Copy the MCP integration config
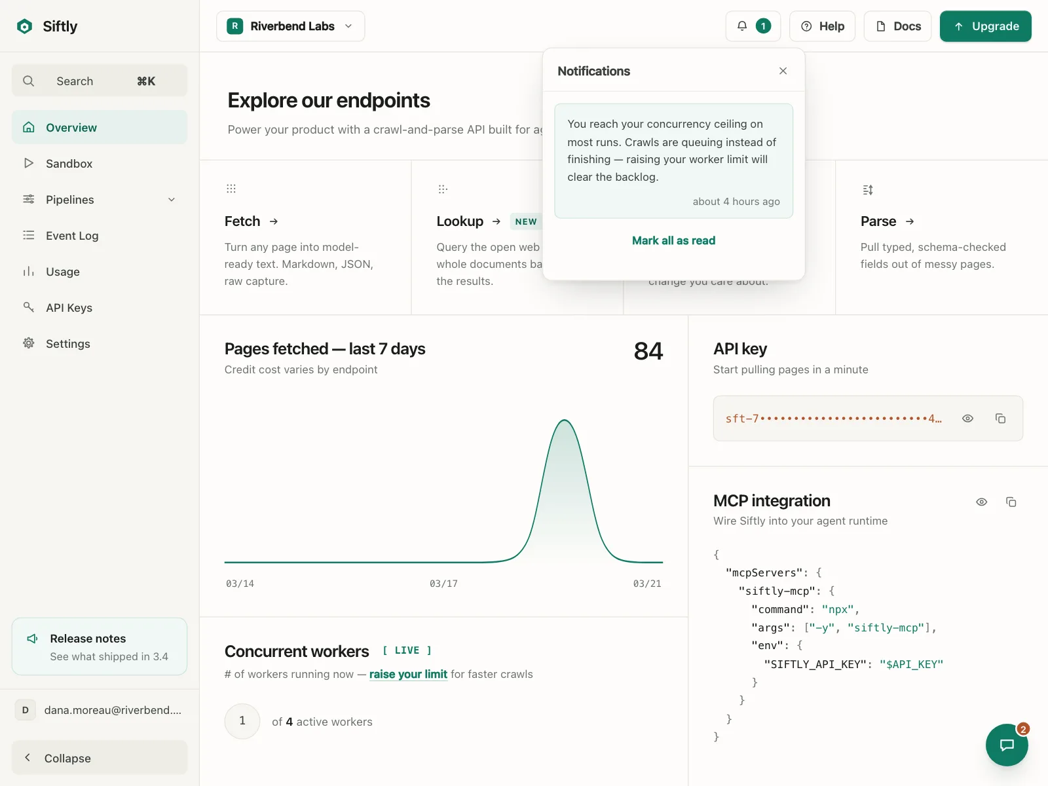This screenshot has height=786, width=1048. point(1011,502)
